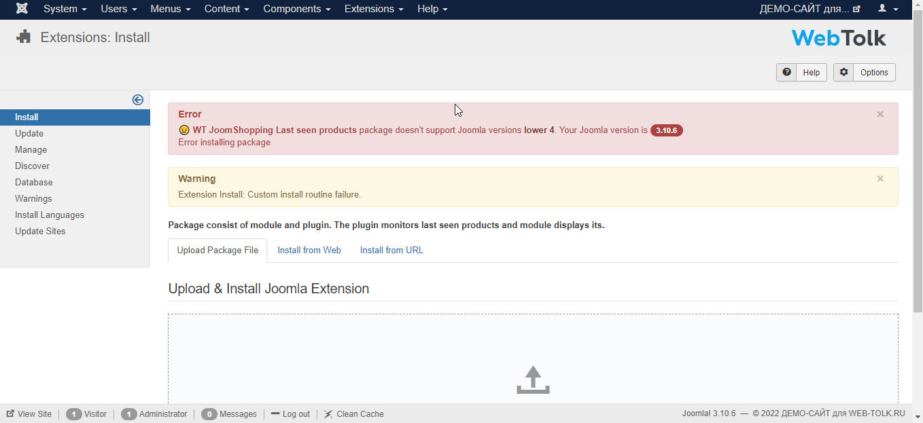Dismiss the Error alert box
The image size is (923, 423).
(880, 115)
